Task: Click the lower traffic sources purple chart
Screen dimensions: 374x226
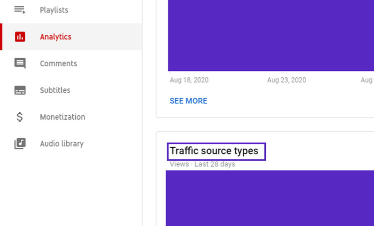Action: (x=270, y=198)
